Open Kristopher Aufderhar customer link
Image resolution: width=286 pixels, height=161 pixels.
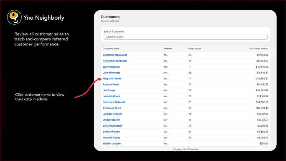(115, 61)
